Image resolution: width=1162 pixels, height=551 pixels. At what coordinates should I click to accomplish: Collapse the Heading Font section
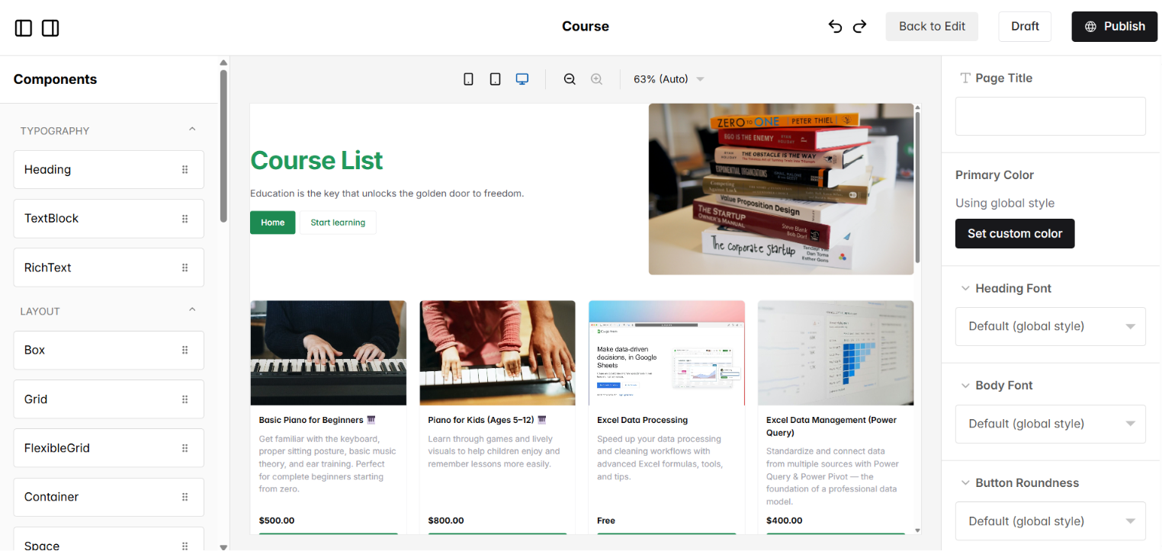pyautogui.click(x=965, y=288)
